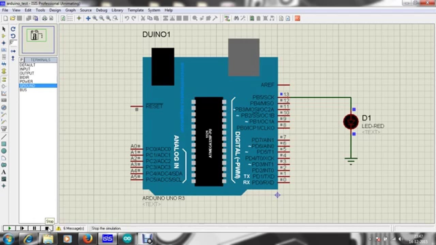Select the Wire Label Mode tool
Screen dimensions: 436x245
click(4, 50)
